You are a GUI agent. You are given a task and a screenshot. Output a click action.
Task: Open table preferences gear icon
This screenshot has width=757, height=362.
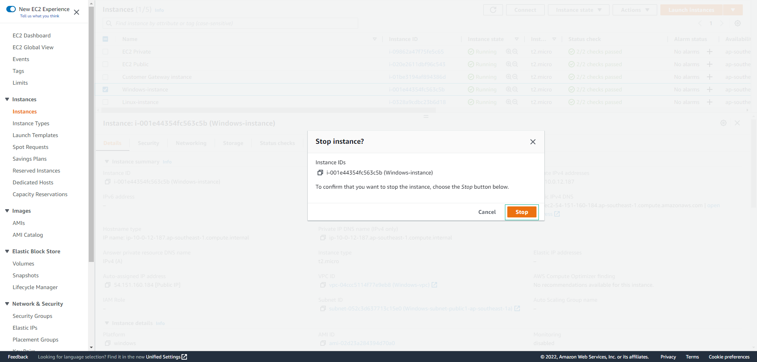point(738,23)
